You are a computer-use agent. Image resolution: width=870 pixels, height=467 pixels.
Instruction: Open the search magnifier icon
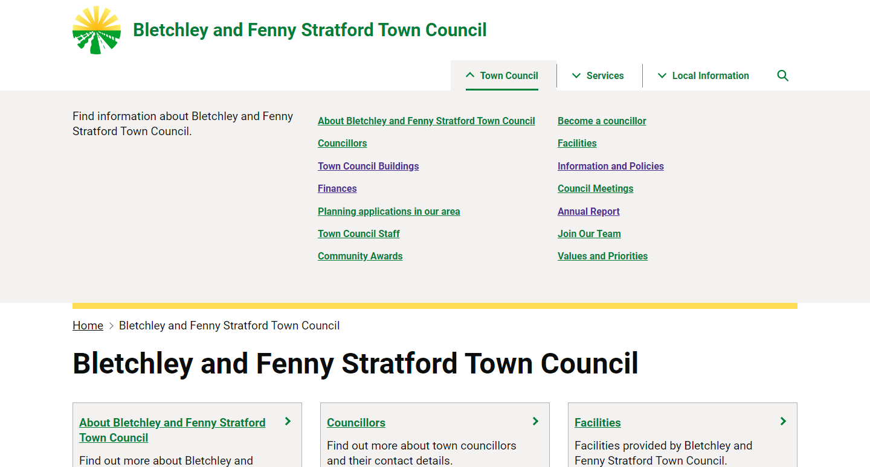783,75
